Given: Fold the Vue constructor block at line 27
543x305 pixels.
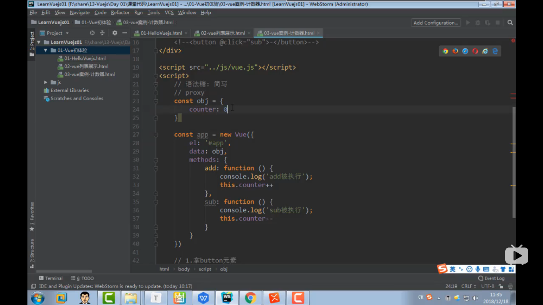Looking at the screenshot, I should [x=156, y=135].
